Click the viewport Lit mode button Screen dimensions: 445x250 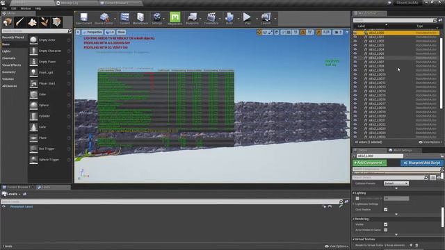[x=110, y=33]
